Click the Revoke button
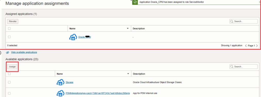Viewport: 261px width, 97px height. (13, 21)
